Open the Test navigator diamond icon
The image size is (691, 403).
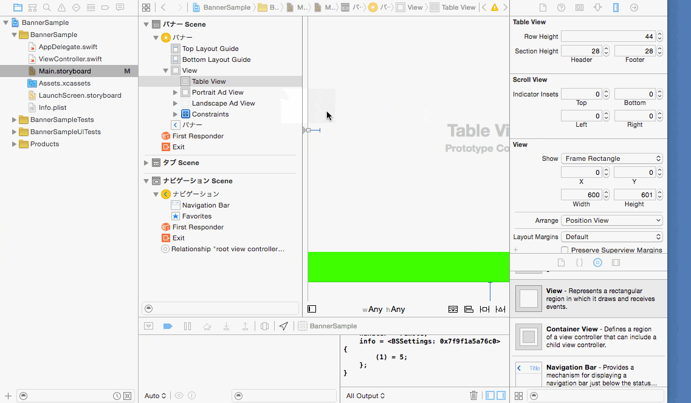(x=76, y=7)
